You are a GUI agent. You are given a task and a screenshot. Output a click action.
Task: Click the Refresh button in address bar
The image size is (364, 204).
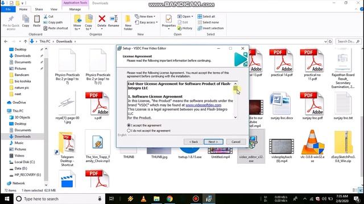[330, 41]
